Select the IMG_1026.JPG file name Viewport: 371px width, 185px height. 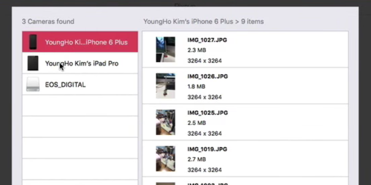click(207, 76)
